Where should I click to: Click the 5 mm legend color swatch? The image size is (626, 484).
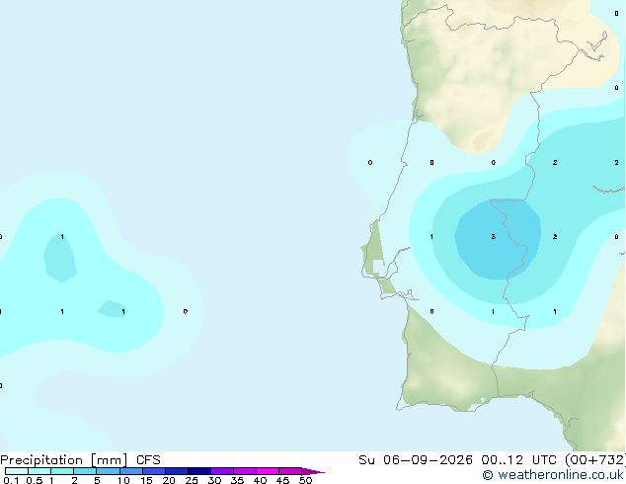tap(108, 471)
